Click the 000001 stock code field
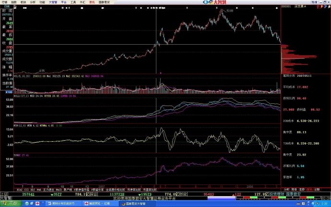331x207 pixels. tap(286, 6)
